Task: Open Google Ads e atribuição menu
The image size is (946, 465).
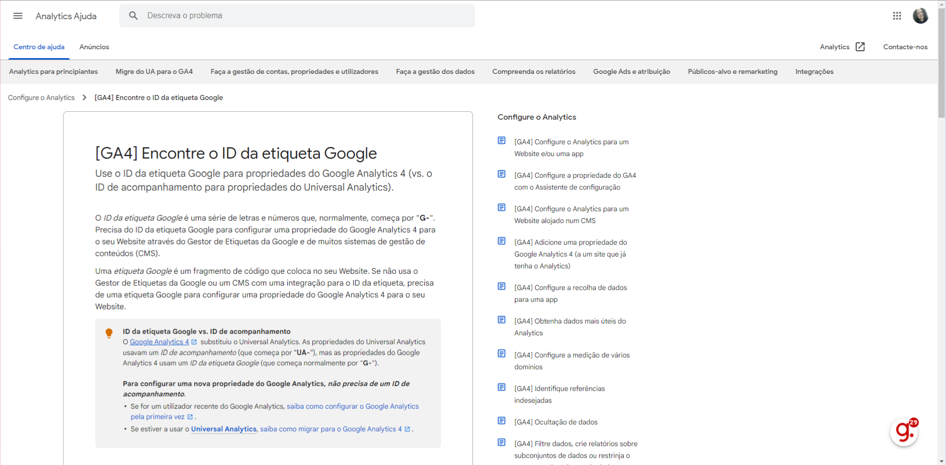Action: [632, 71]
